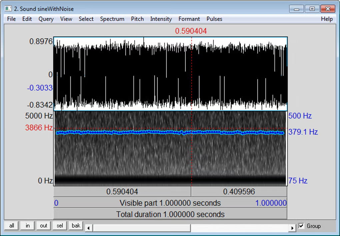Open the Help menu
Screen dimensions: 340x236
327,19
